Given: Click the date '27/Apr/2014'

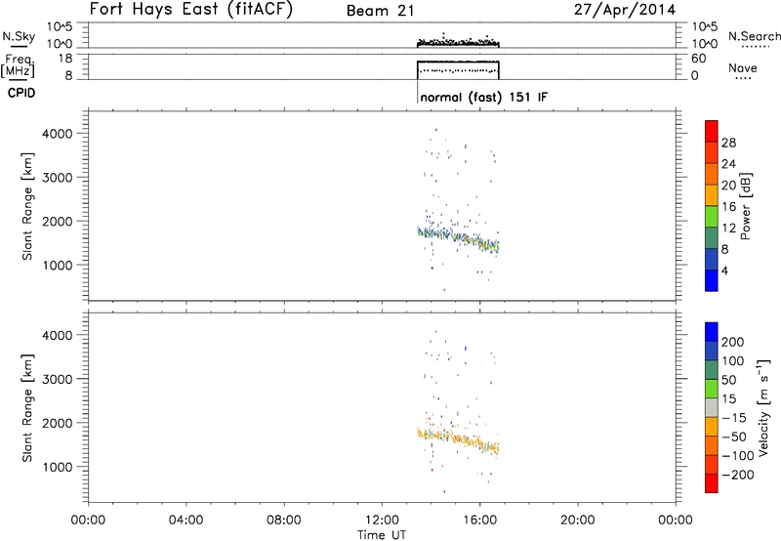Looking at the screenshot, I should click(625, 10).
